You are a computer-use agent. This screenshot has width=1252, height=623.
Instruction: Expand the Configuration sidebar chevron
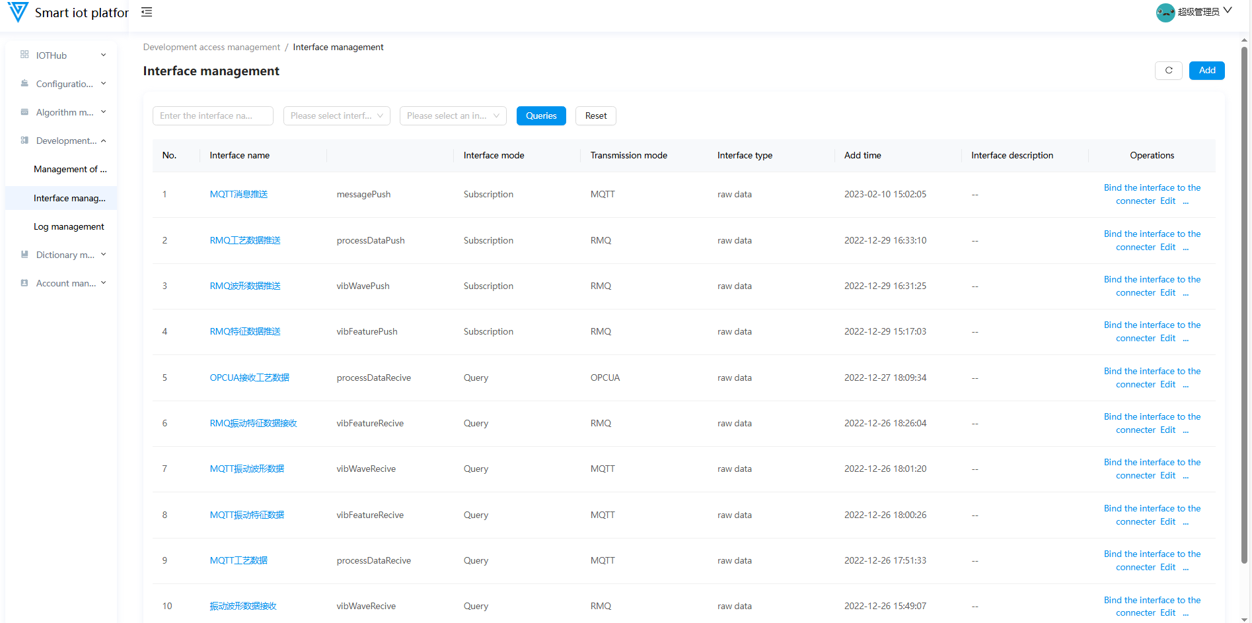coord(104,83)
